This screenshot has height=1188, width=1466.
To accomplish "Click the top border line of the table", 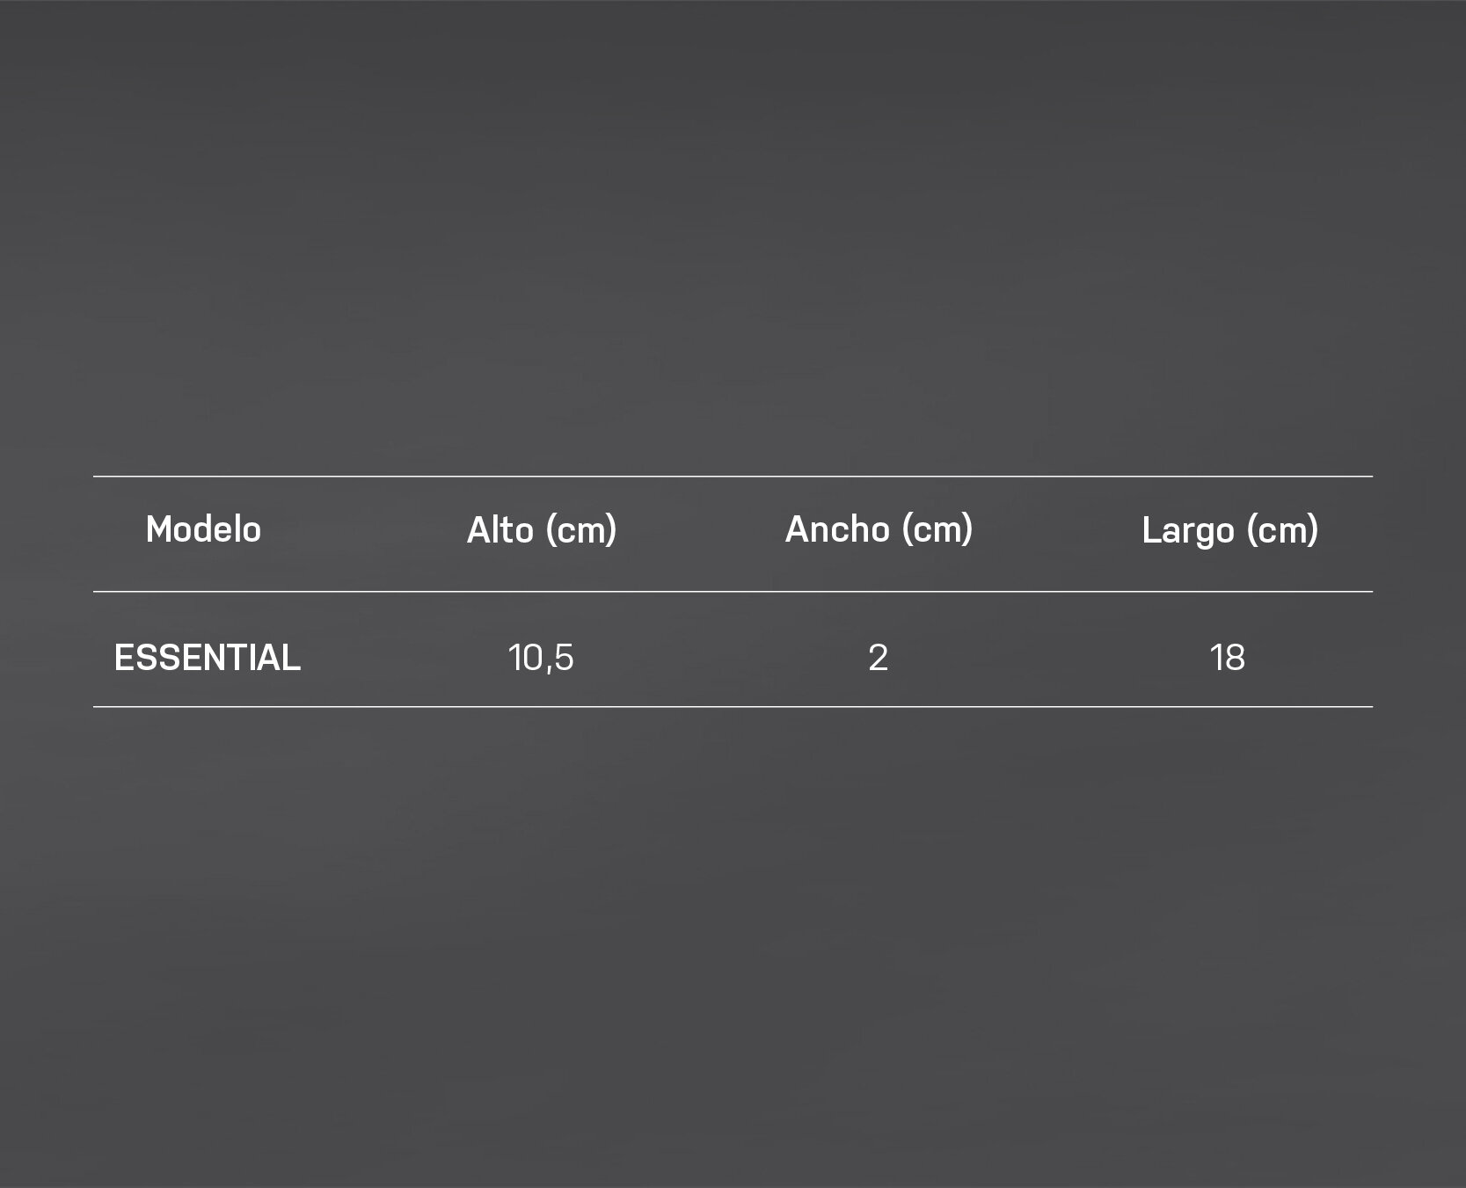I will coord(733,476).
